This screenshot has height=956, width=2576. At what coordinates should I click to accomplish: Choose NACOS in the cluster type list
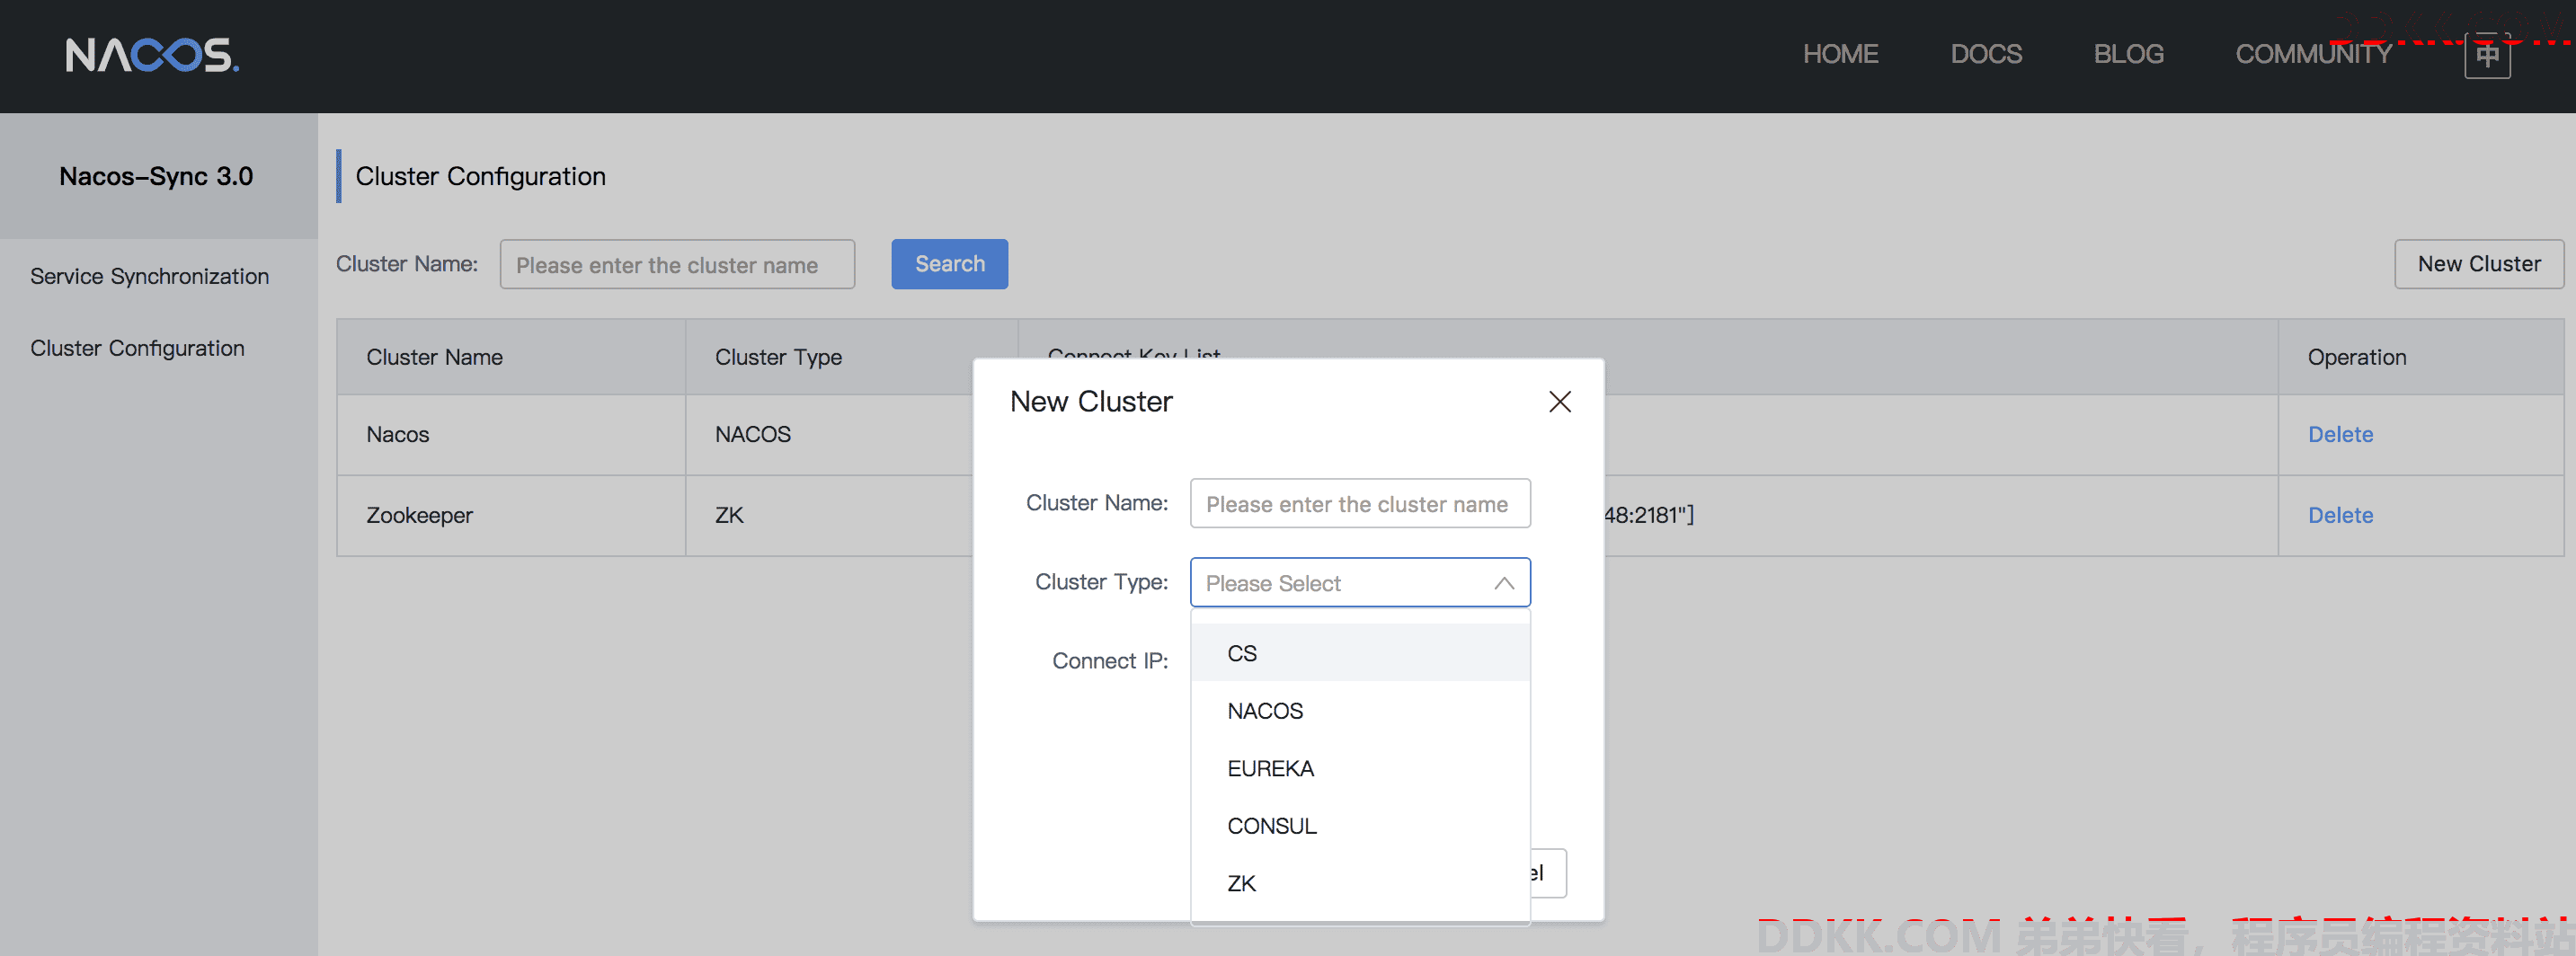click(1360, 710)
